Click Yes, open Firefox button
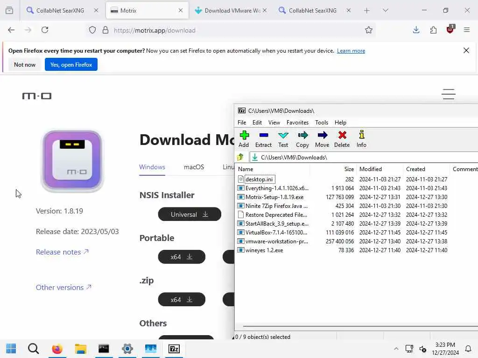 71,64
